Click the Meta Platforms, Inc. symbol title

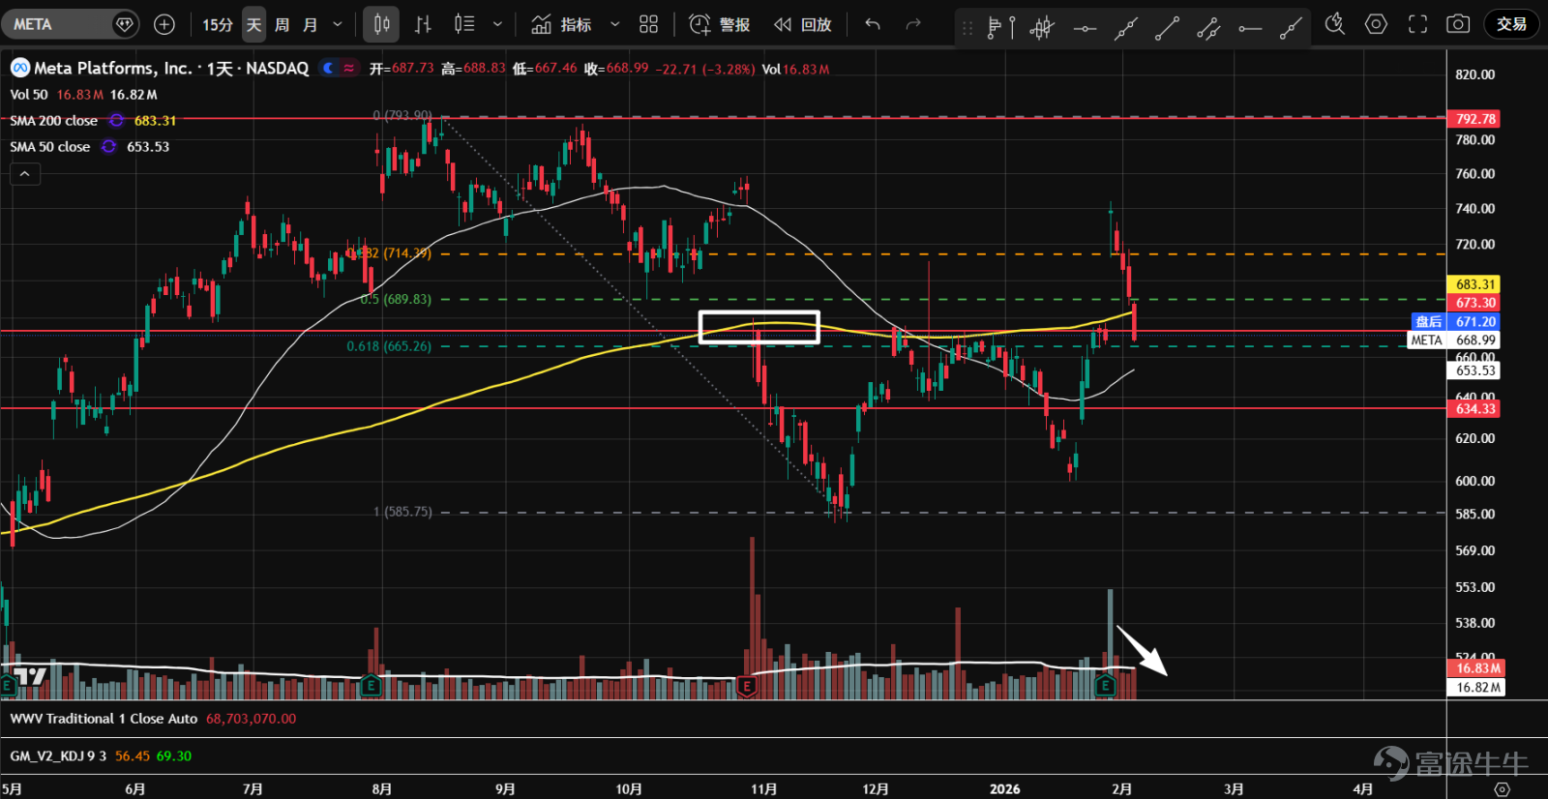click(113, 68)
